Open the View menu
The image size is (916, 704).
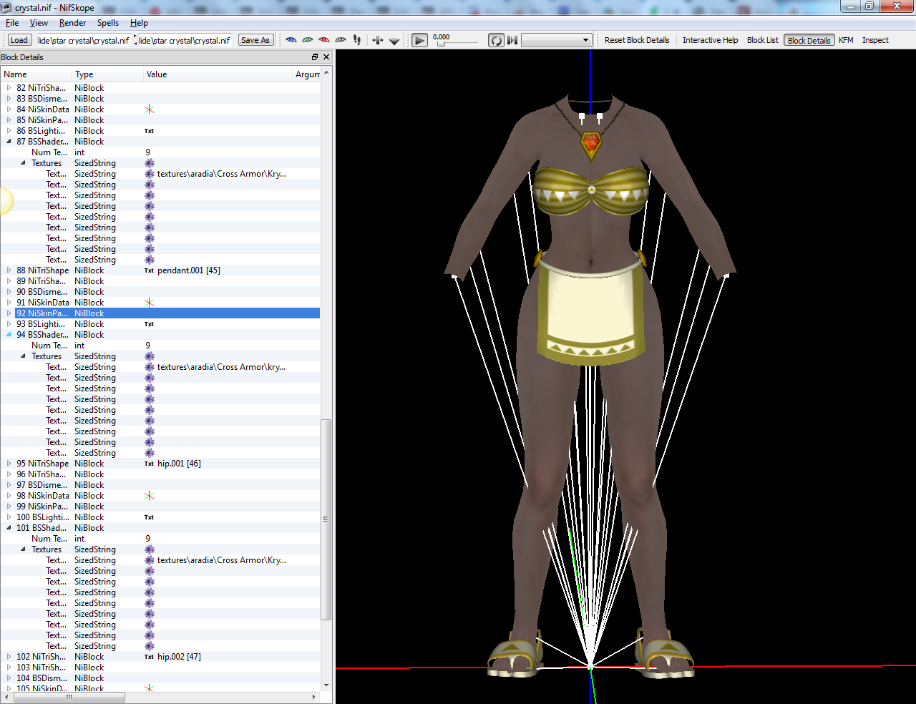tap(39, 23)
